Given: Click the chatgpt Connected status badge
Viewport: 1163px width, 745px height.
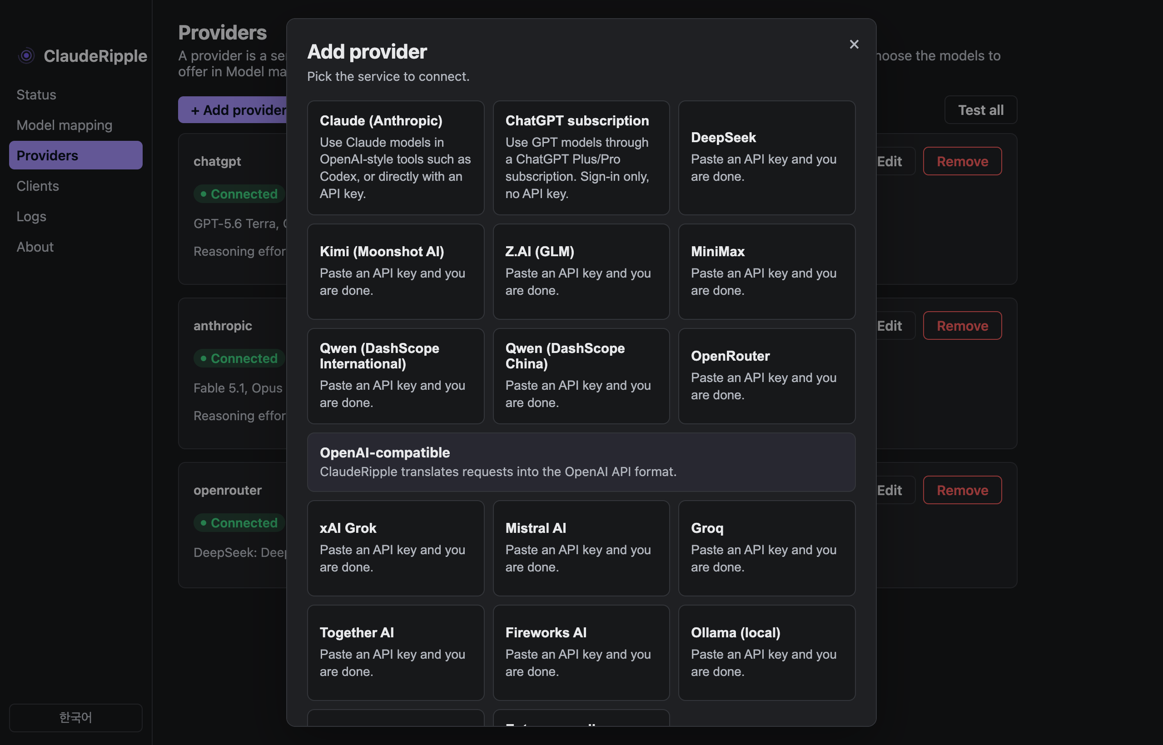Looking at the screenshot, I should pos(239,194).
